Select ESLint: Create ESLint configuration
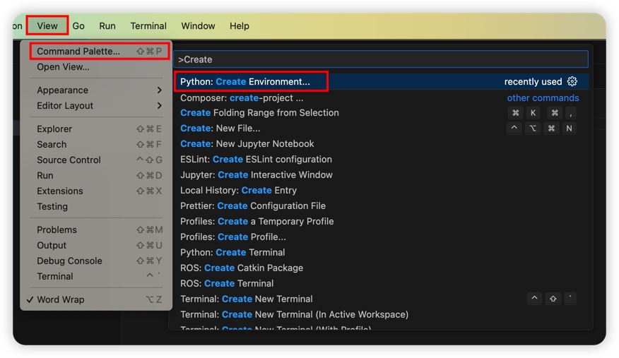The height and width of the screenshot is (358, 619). 381,160
